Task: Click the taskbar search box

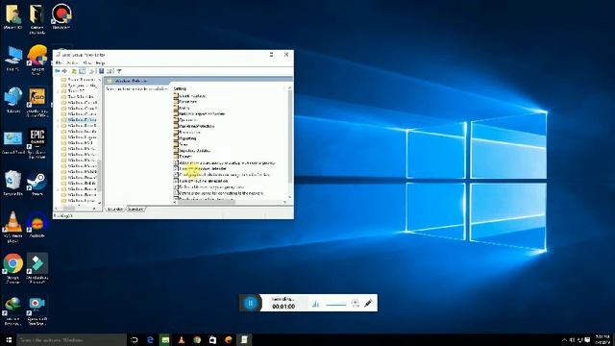Action: [71, 339]
